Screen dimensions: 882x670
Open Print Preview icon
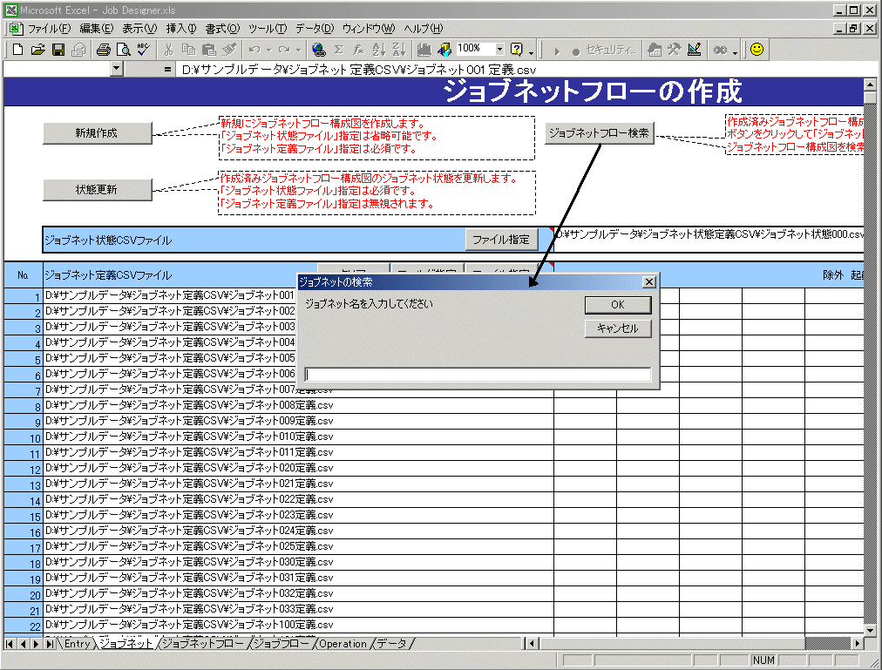pos(123,50)
